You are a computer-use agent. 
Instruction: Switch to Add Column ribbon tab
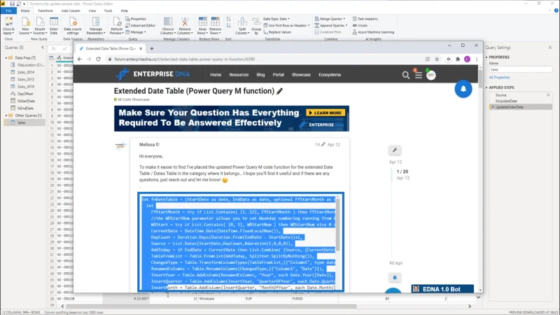click(71, 10)
